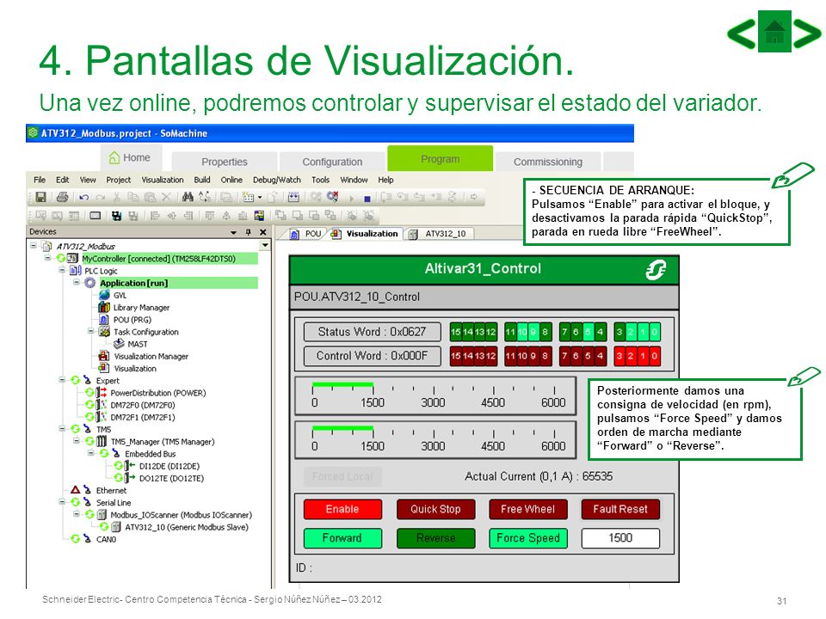The image size is (826, 619).
Task: Toggle Control Word bit 3
Action: click(x=619, y=356)
